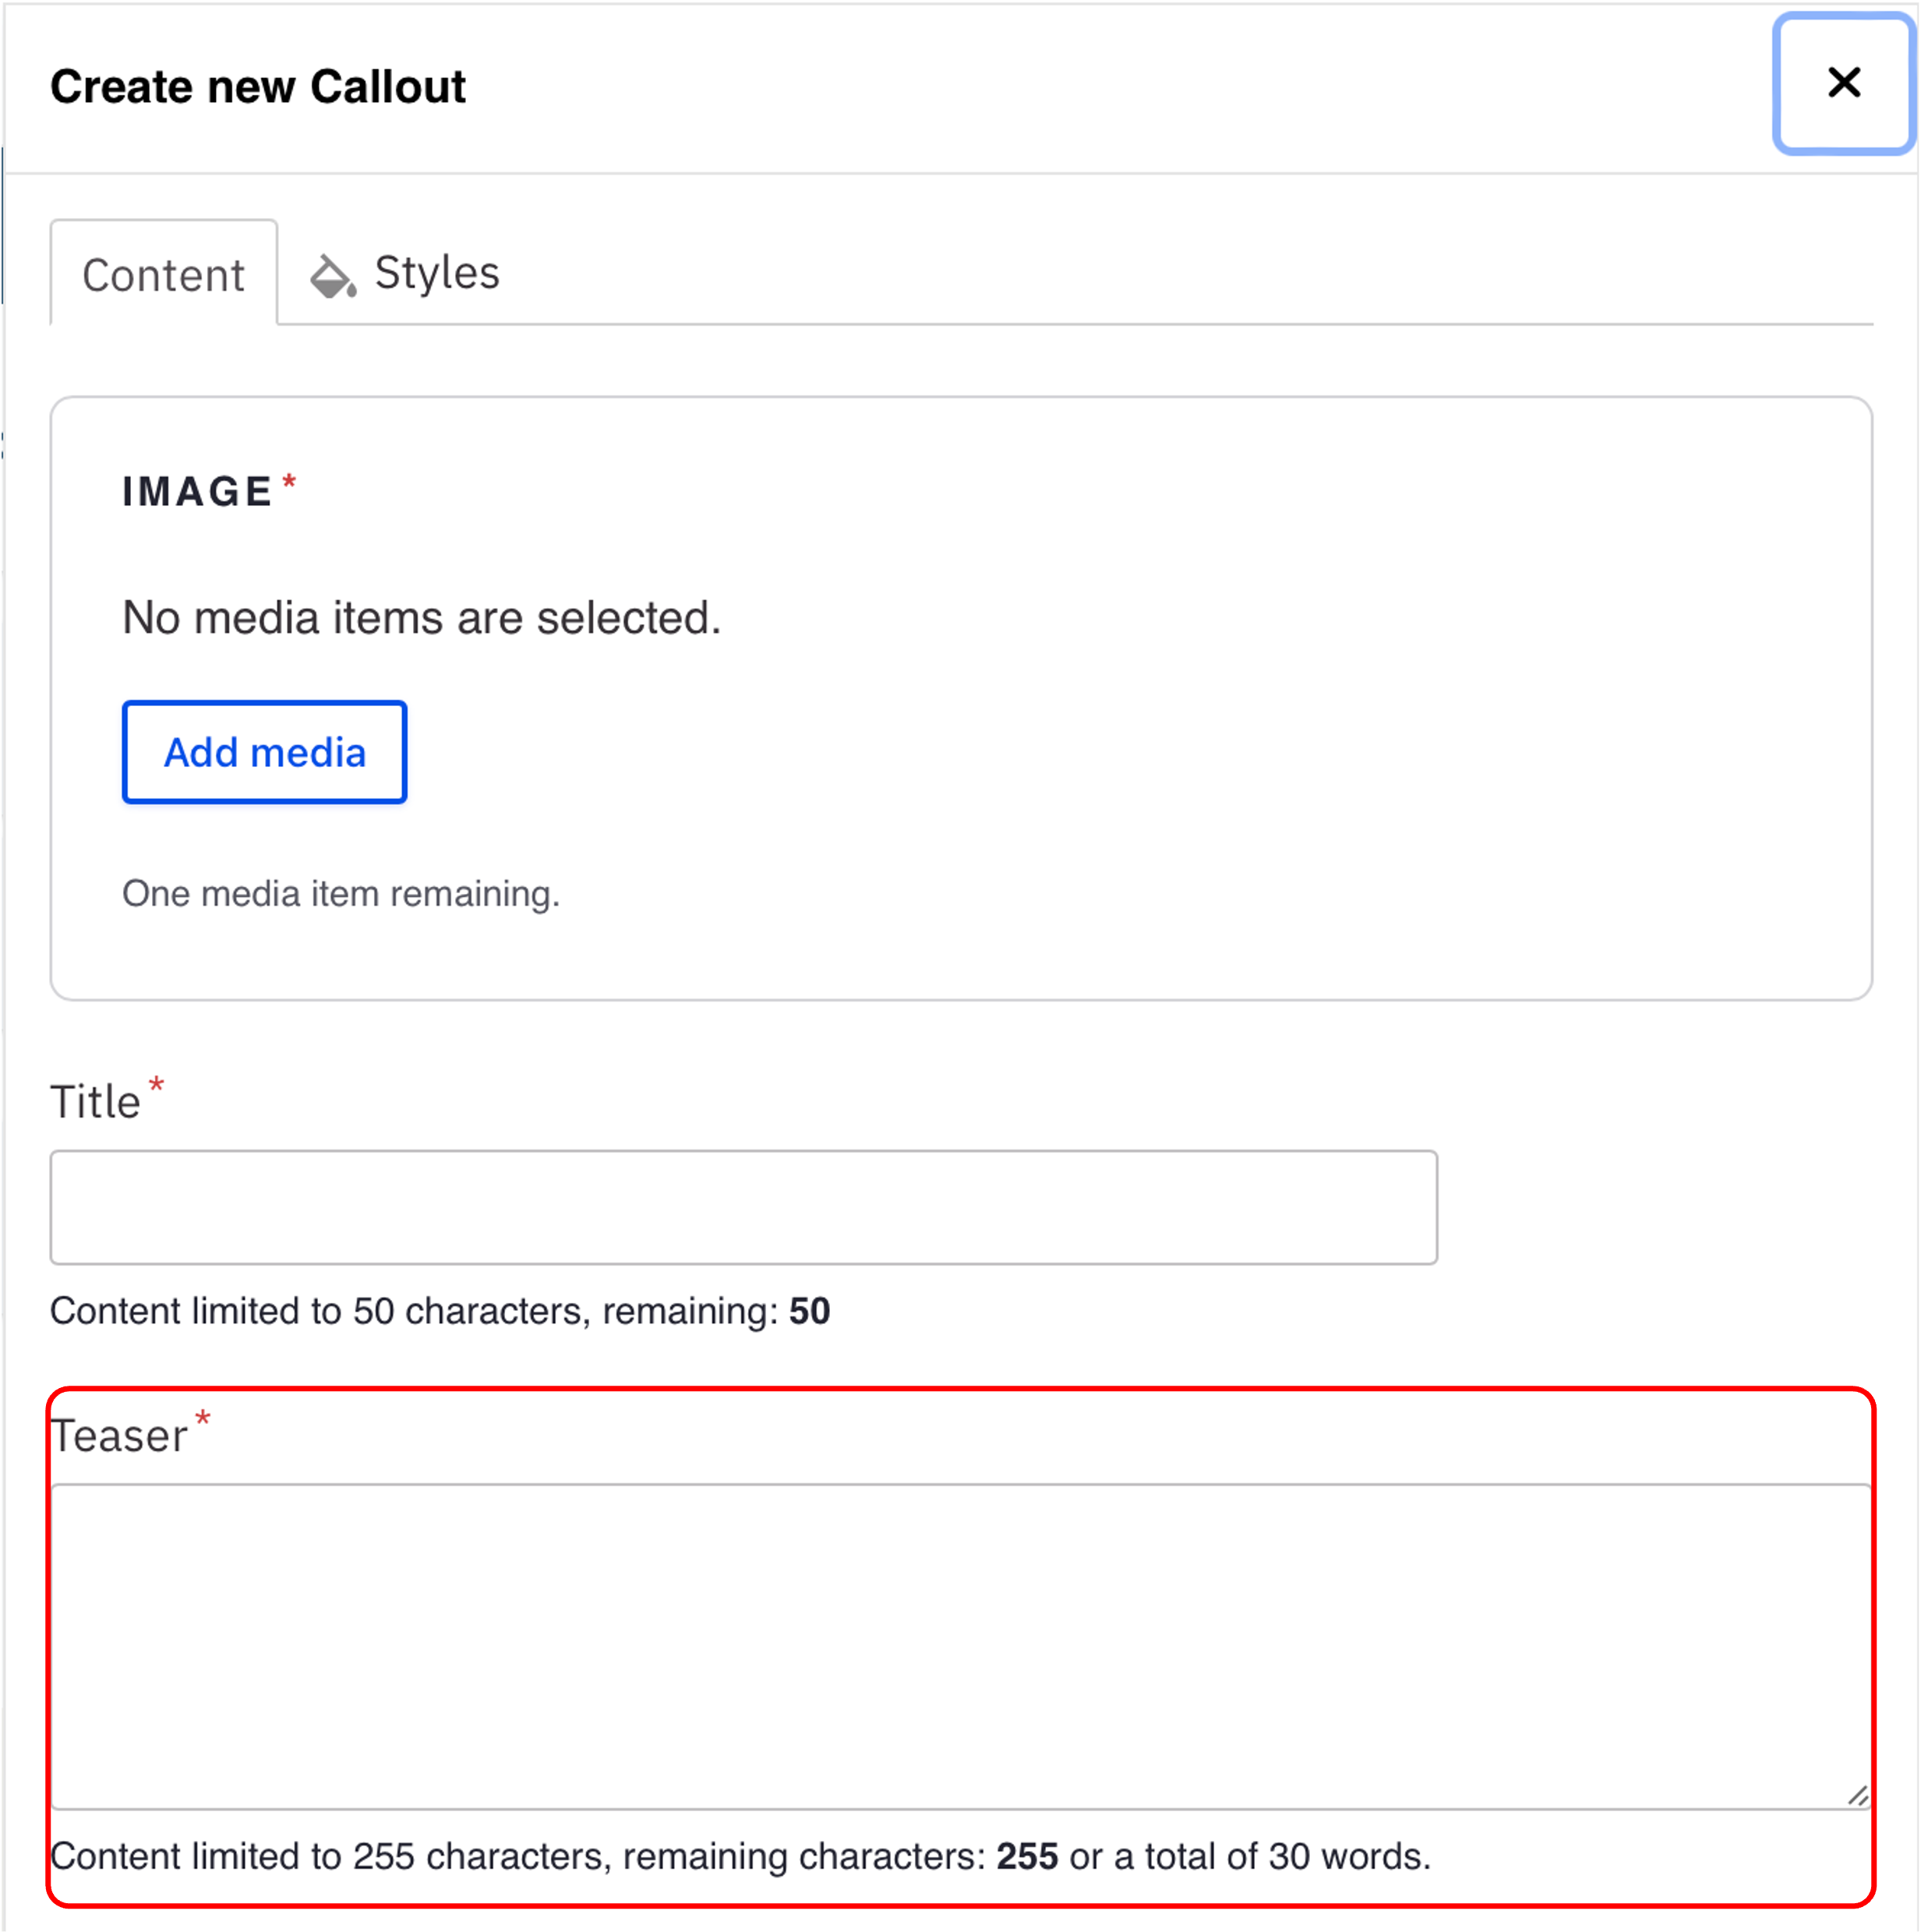Click the Title remaining count '50'
The height and width of the screenshot is (1932, 1921).
[809, 1311]
